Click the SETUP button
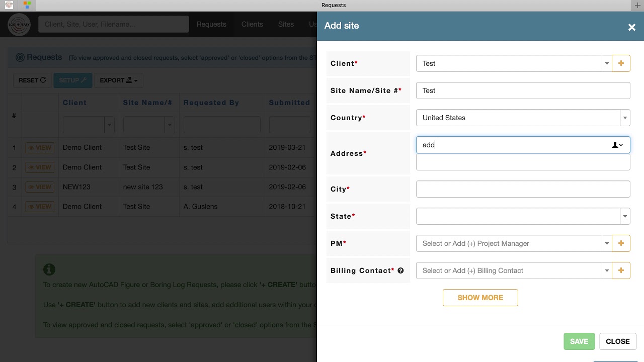Screen dimensions: 644x362 click(73, 80)
